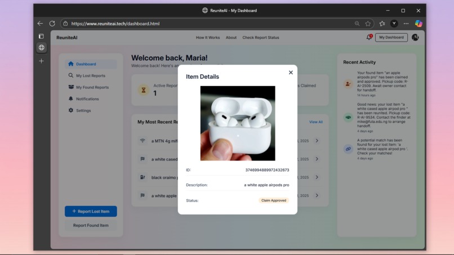This screenshot has width=454, height=255.
Task: Click the reunited handshake activity icon
Action: 348,117
